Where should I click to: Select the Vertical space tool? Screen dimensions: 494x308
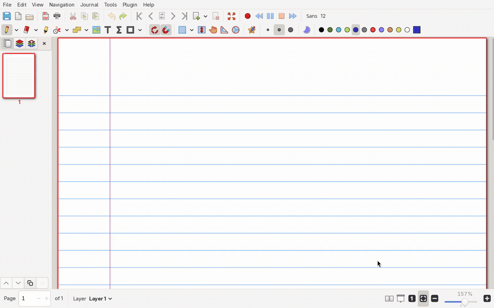202,30
